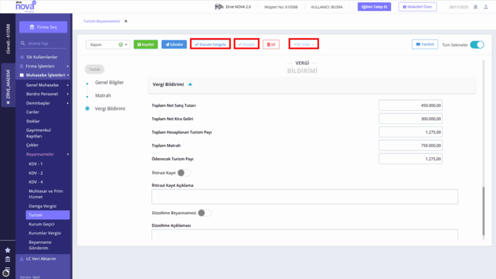Click the star favorites icon in left rail
The width and height of the screenshot is (496, 279).
tap(8, 250)
